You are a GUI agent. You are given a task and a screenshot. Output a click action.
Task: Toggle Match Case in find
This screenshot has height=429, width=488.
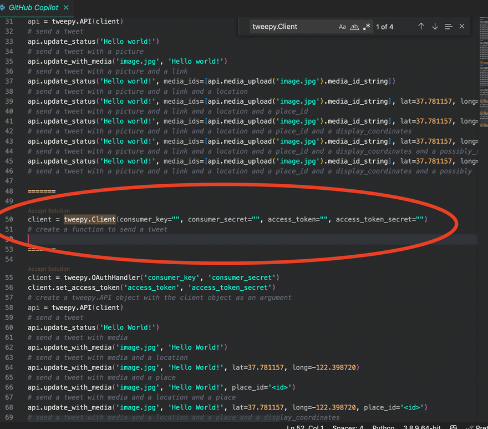coord(342,27)
